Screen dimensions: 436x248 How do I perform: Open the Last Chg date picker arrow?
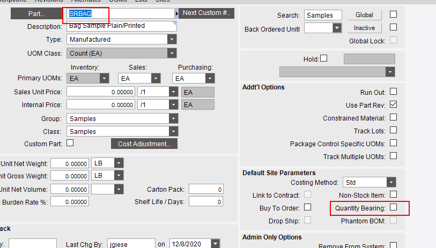coord(215,244)
